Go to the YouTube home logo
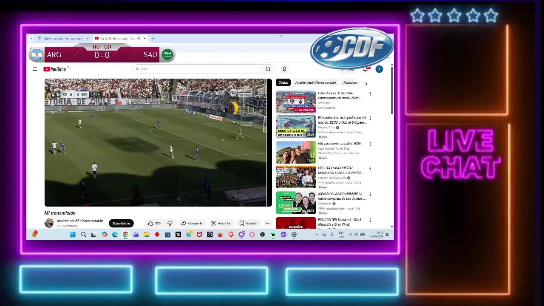Viewport: 544px width, 306px height. point(55,69)
